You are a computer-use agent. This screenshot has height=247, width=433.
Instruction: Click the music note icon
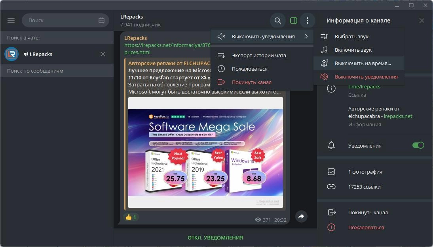(x=324, y=50)
